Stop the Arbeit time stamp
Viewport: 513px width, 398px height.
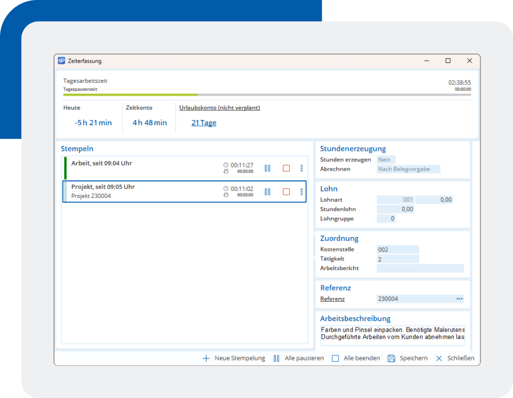286,168
